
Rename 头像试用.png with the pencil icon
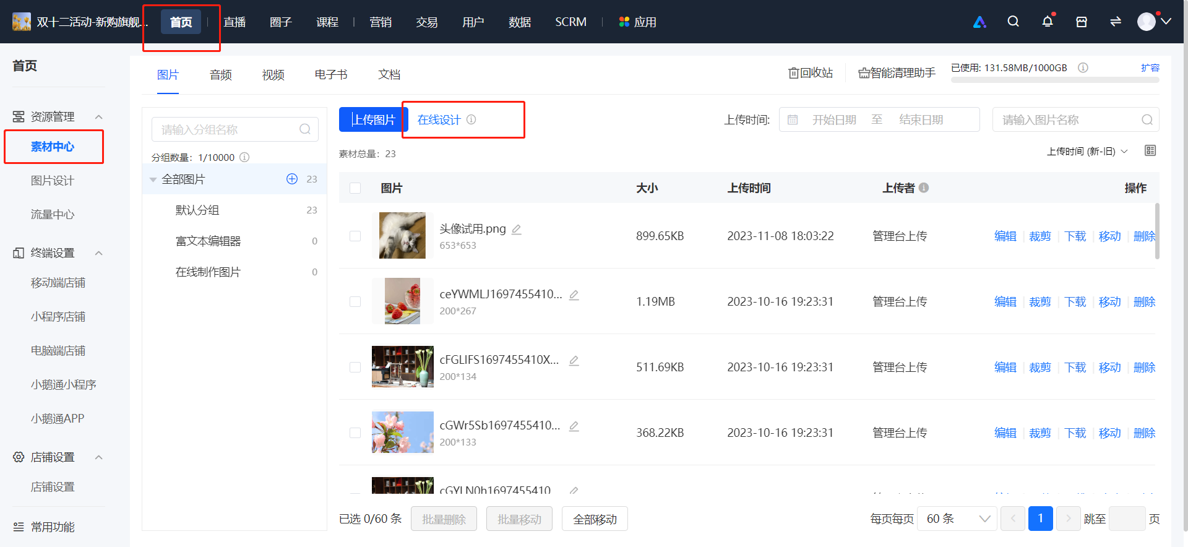click(x=517, y=230)
